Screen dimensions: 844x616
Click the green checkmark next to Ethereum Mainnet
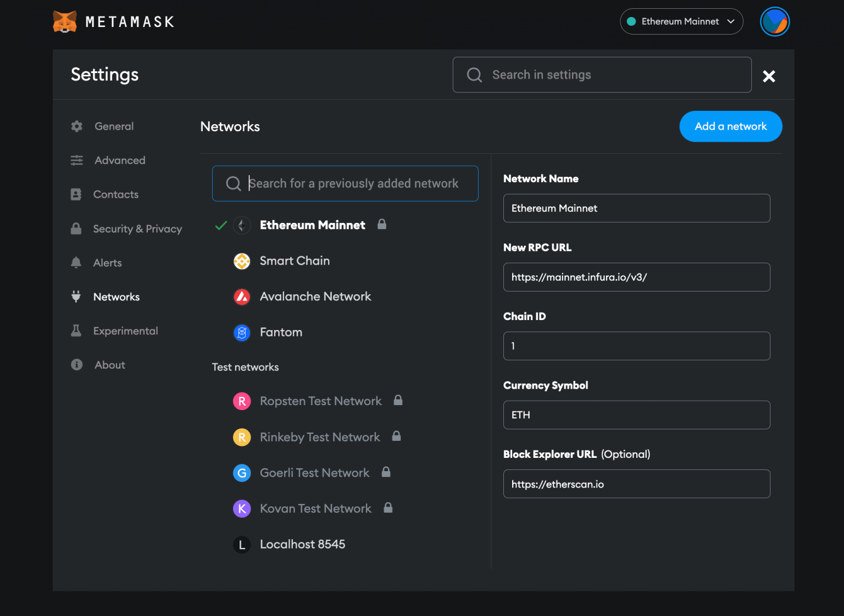[x=220, y=225]
